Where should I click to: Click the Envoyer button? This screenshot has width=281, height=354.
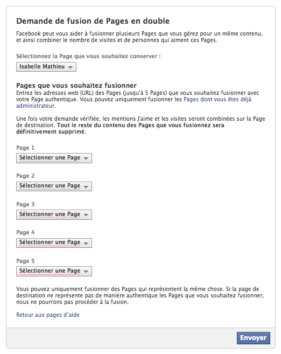pyautogui.click(x=253, y=338)
